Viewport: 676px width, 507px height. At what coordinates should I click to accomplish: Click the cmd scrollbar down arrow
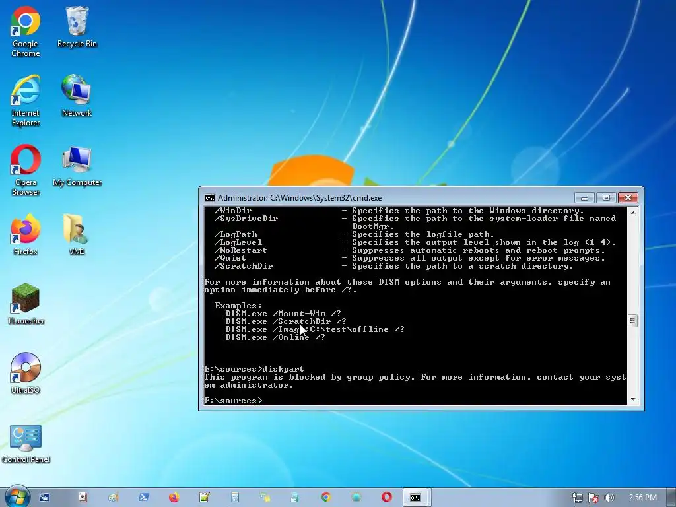(x=632, y=399)
